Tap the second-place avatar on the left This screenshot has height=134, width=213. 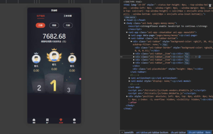click(x=36, y=59)
